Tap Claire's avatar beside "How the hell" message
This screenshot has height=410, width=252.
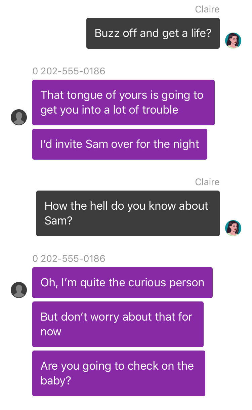233,228
